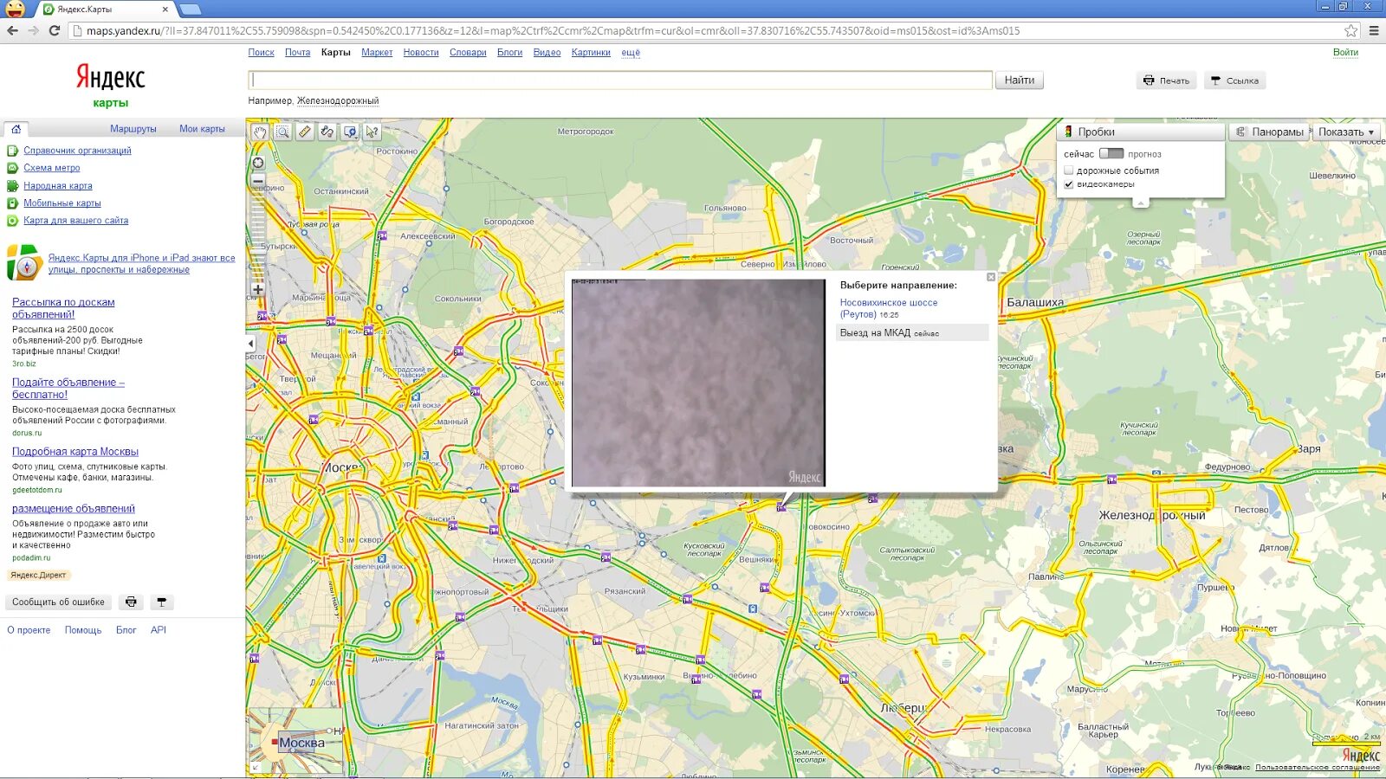The height and width of the screenshot is (779, 1386).
Task: Switch the сейчас/прогноз traffic slider
Action: point(1111,153)
